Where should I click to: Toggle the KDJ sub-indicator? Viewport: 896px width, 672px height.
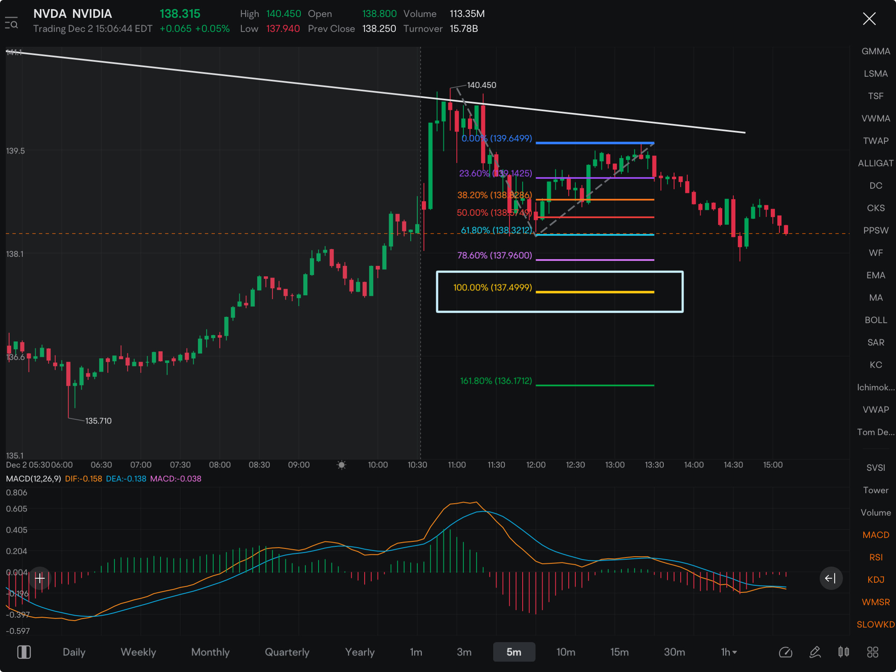coord(876,580)
